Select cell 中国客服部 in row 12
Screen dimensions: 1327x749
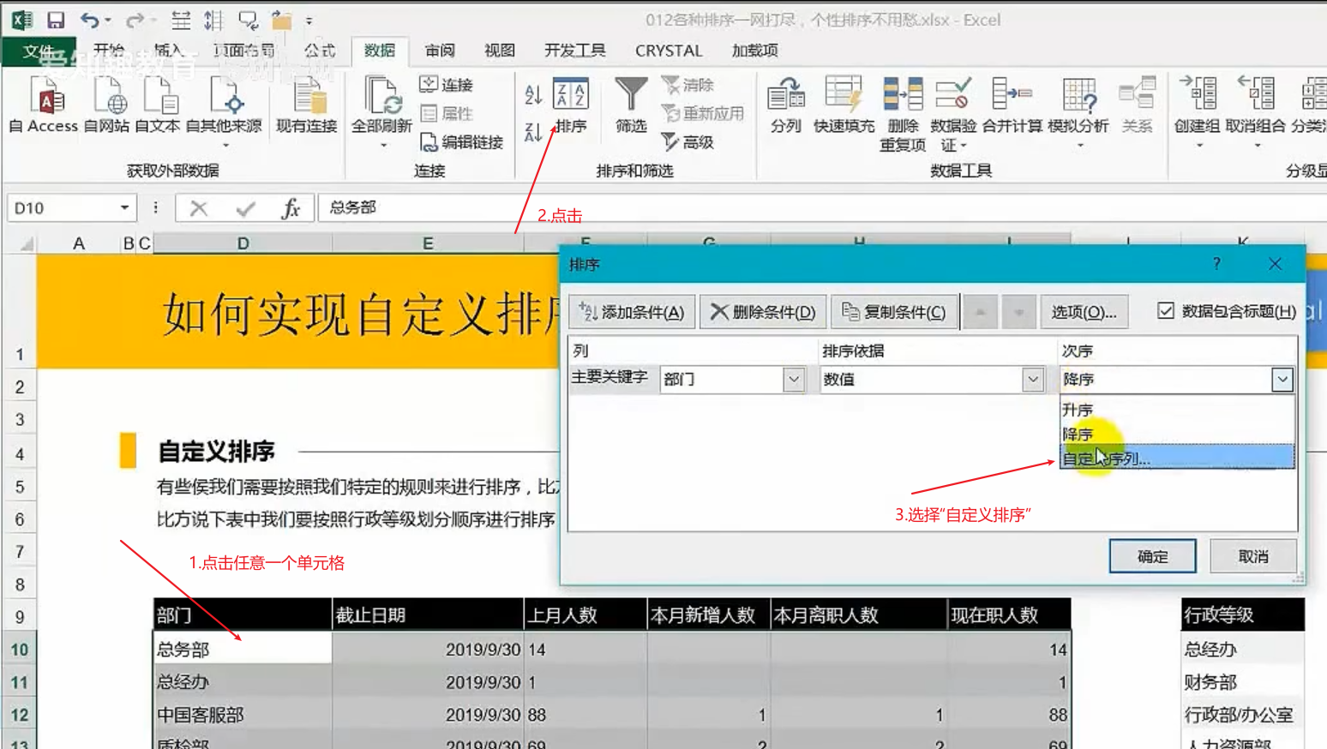click(243, 715)
